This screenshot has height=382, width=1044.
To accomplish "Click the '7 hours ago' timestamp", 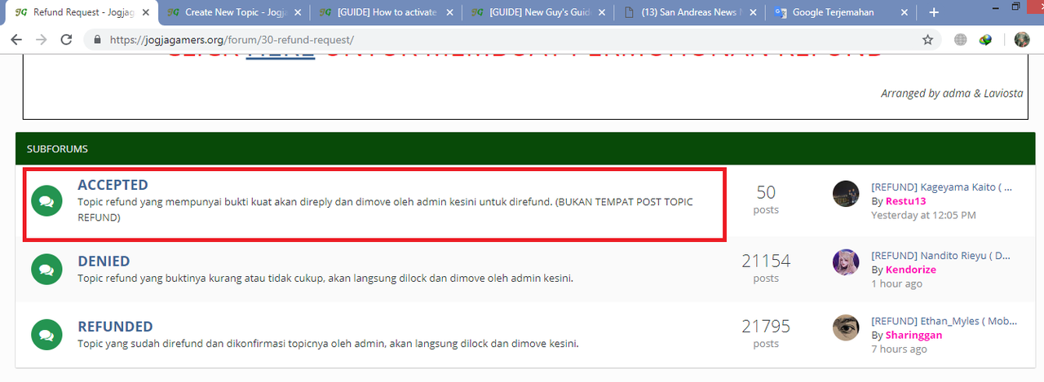I will 899,349.
